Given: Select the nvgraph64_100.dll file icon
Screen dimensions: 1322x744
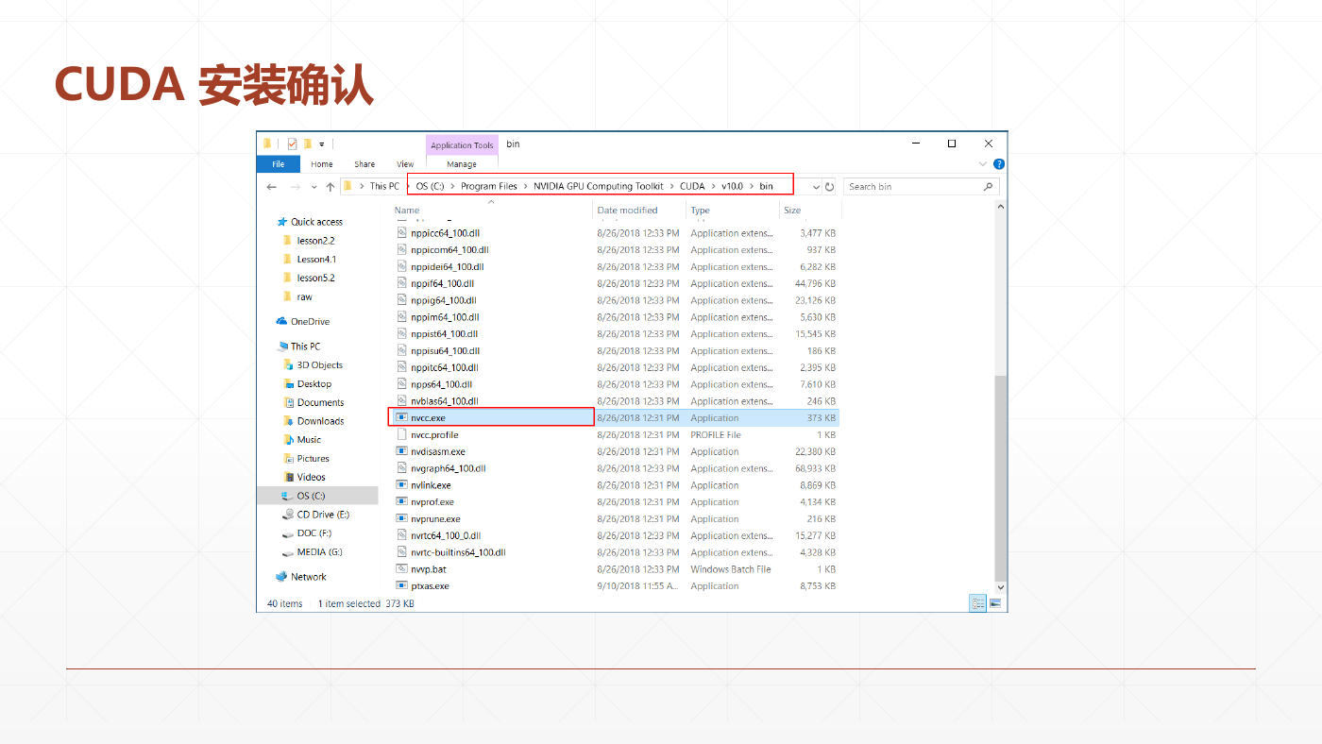Looking at the screenshot, I should (402, 468).
